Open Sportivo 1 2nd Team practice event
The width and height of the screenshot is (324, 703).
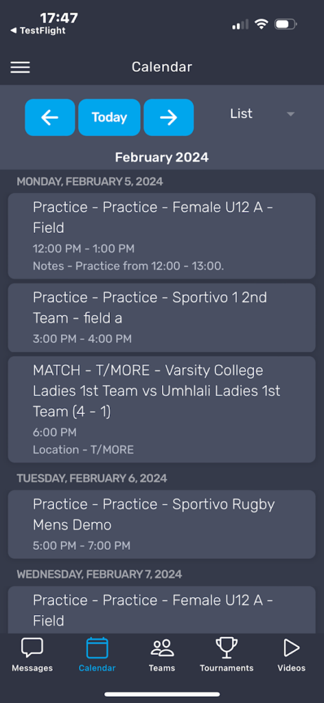162,317
